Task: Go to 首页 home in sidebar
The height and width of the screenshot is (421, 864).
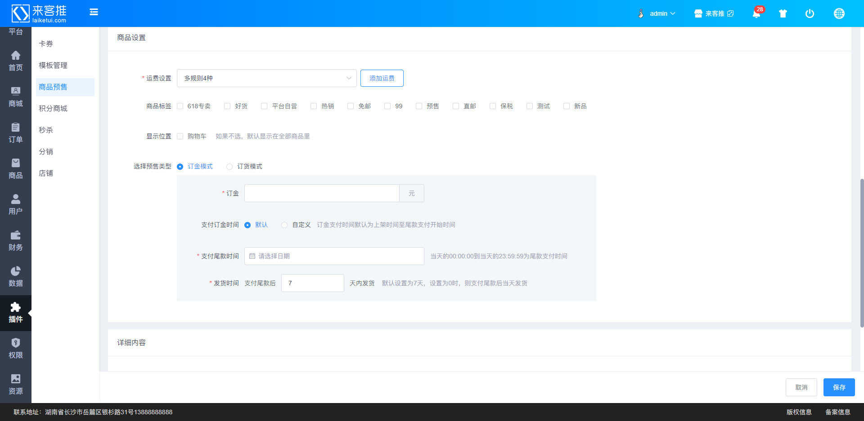Action: 16,61
